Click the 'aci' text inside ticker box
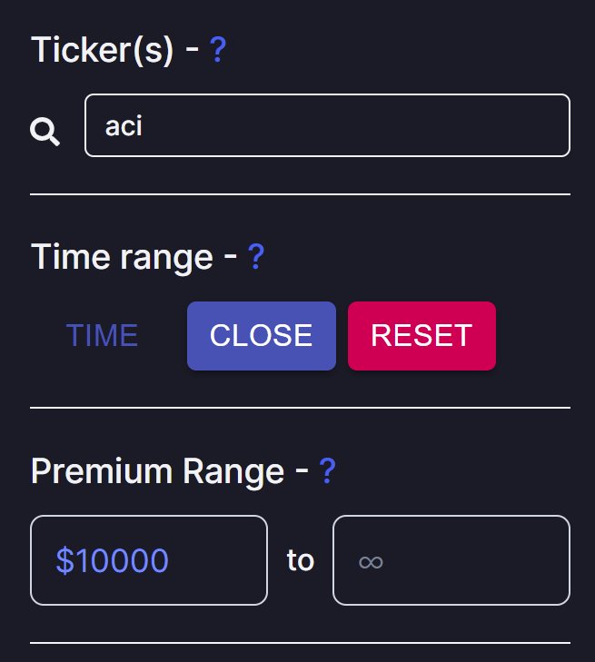The image size is (595, 662). [124, 126]
